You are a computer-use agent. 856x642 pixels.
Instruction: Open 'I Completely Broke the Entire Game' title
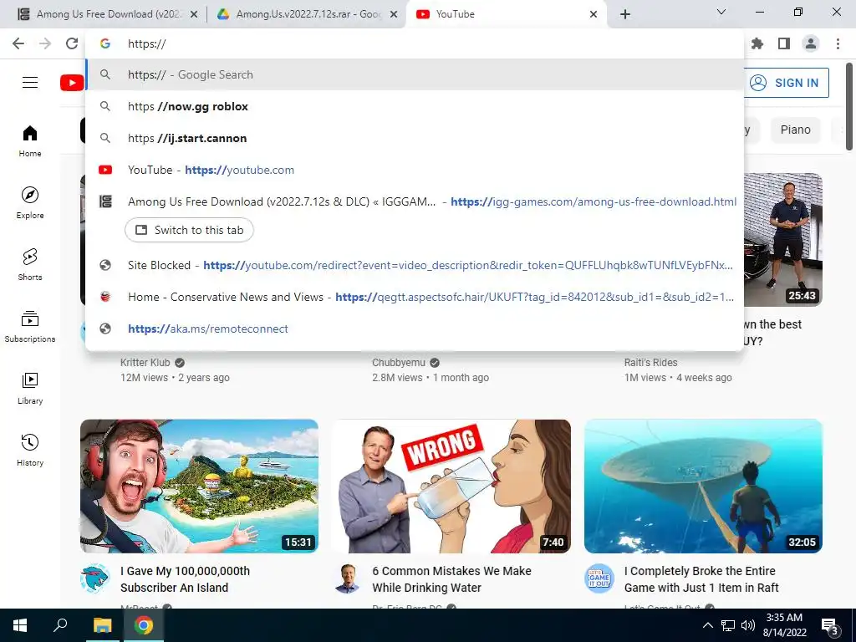pyautogui.click(x=701, y=579)
